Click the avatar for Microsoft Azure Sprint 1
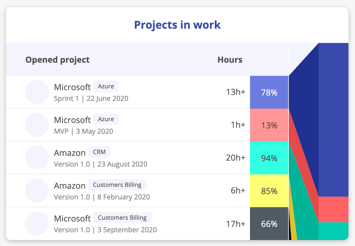Image resolution: width=355 pixels, height=246 pixels. pos(37,92)
